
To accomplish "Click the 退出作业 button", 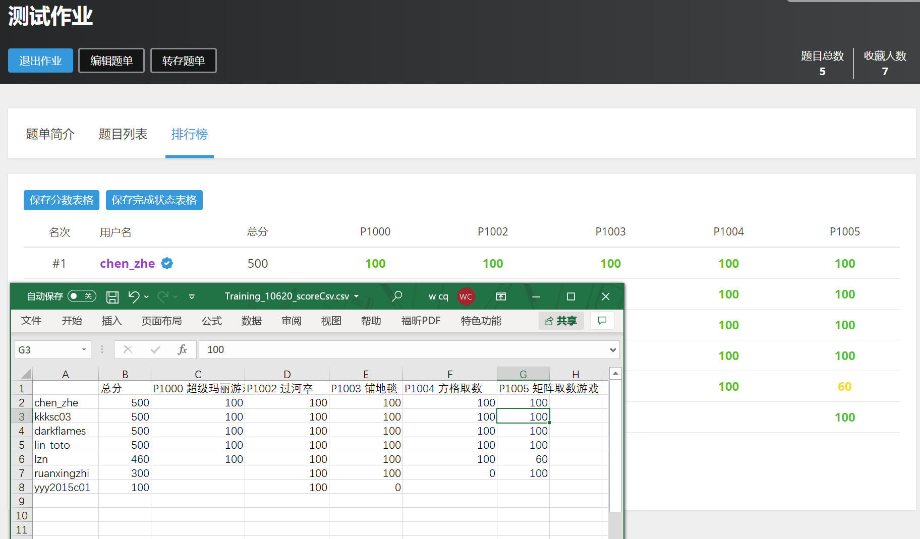I will coord(40,61).
